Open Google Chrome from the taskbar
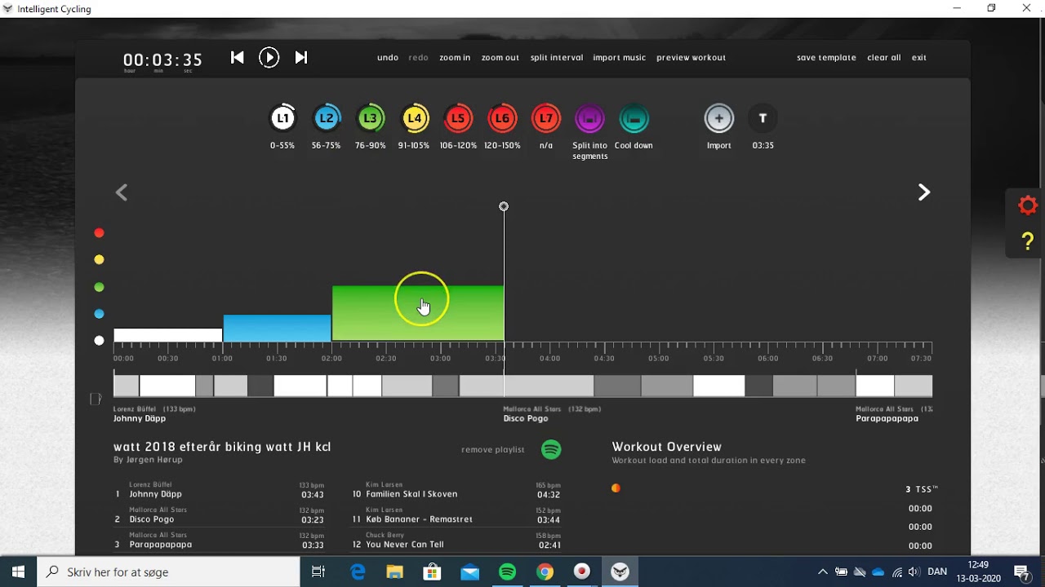Image resolution: width=1045 pixels, height=587 pixels. (x=545, y=572)
